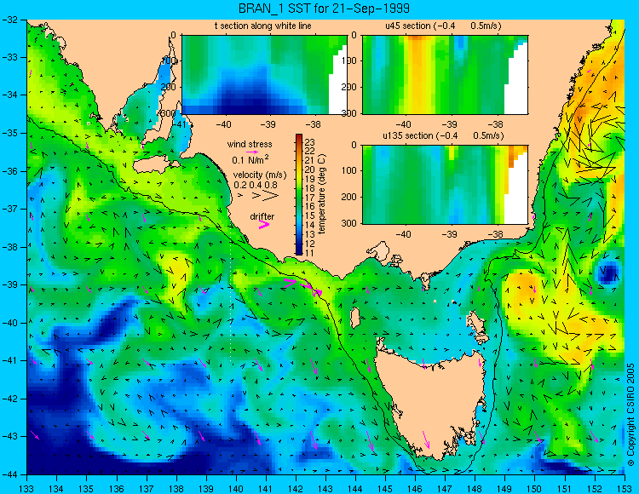Click the "velocity (m/s)" legend label
The width and height of the screenshot is (639, 494).
(x=260, y=175)
